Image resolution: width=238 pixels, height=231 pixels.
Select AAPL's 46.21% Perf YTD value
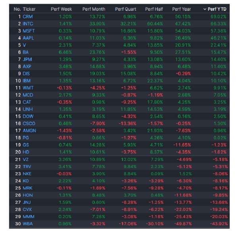[x=219, y=38]
